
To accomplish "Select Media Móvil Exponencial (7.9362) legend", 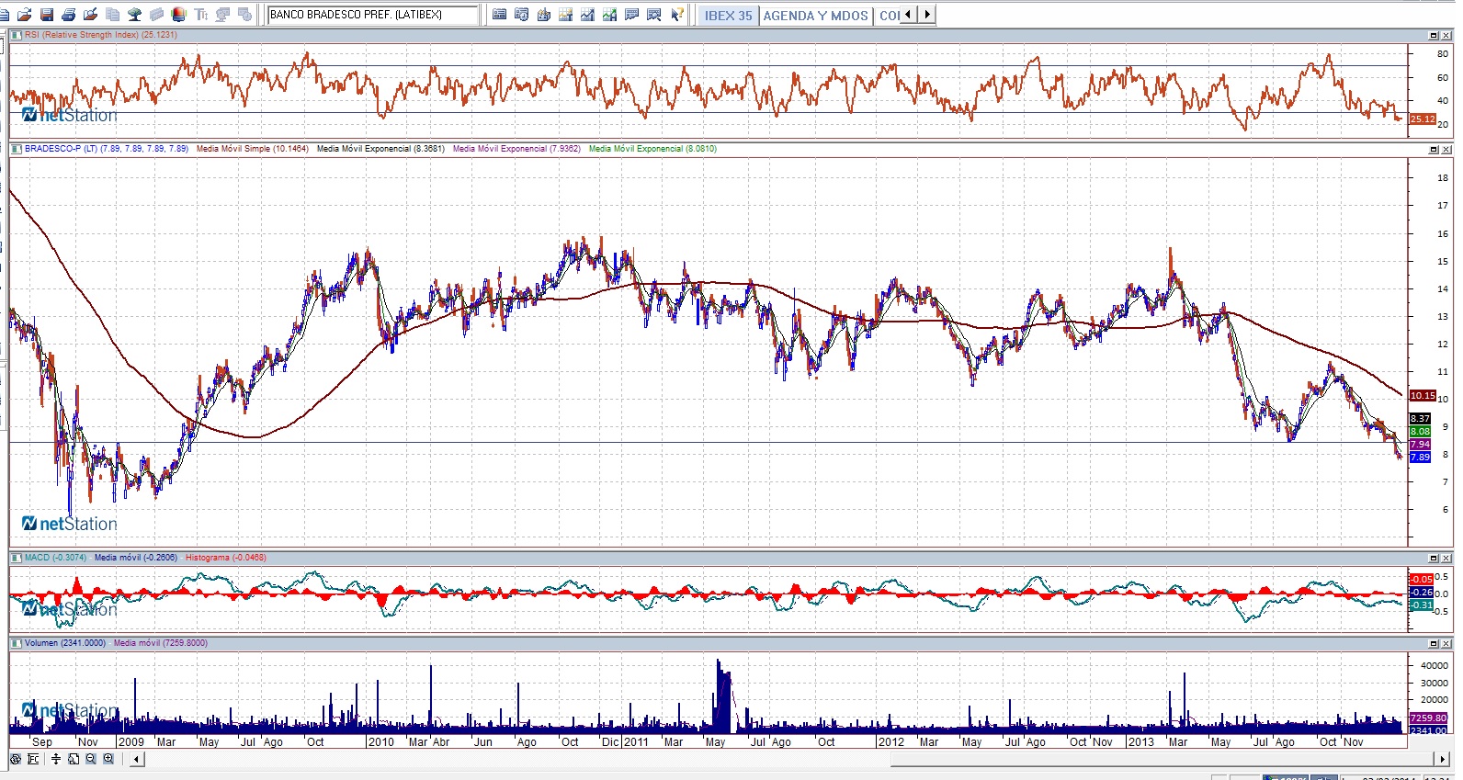I will (x=516, y=149).
